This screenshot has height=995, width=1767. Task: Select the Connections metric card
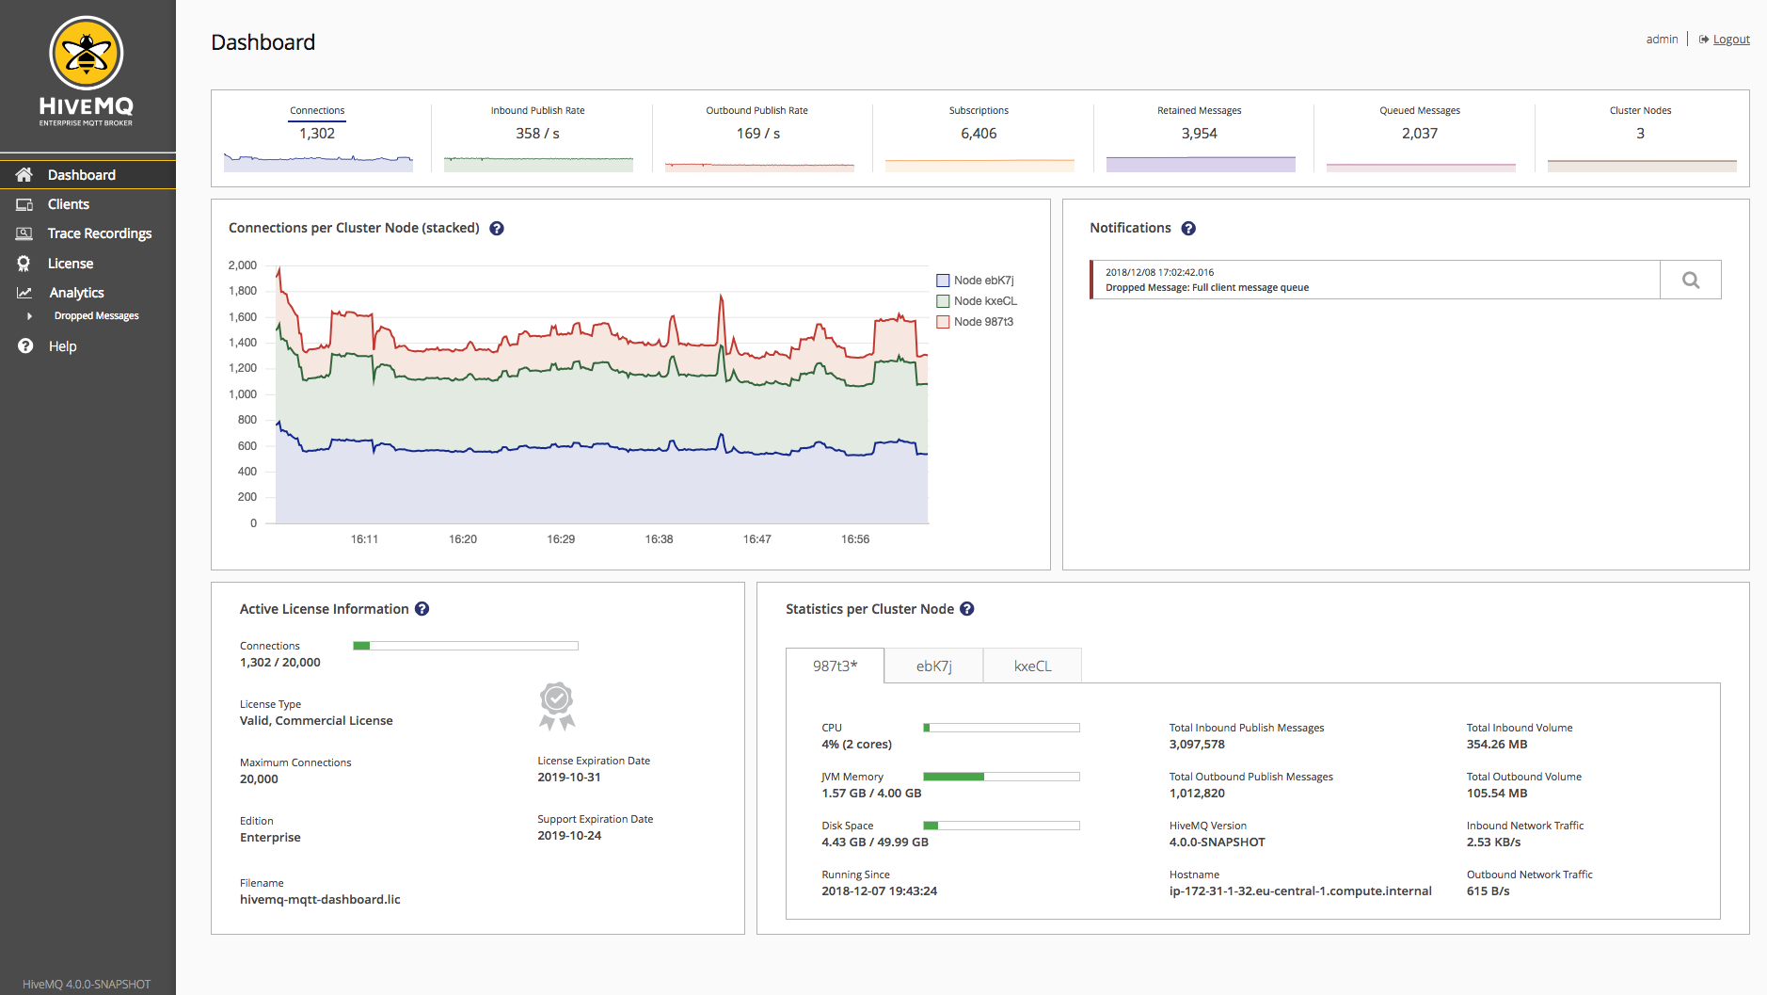click(318, 137)
